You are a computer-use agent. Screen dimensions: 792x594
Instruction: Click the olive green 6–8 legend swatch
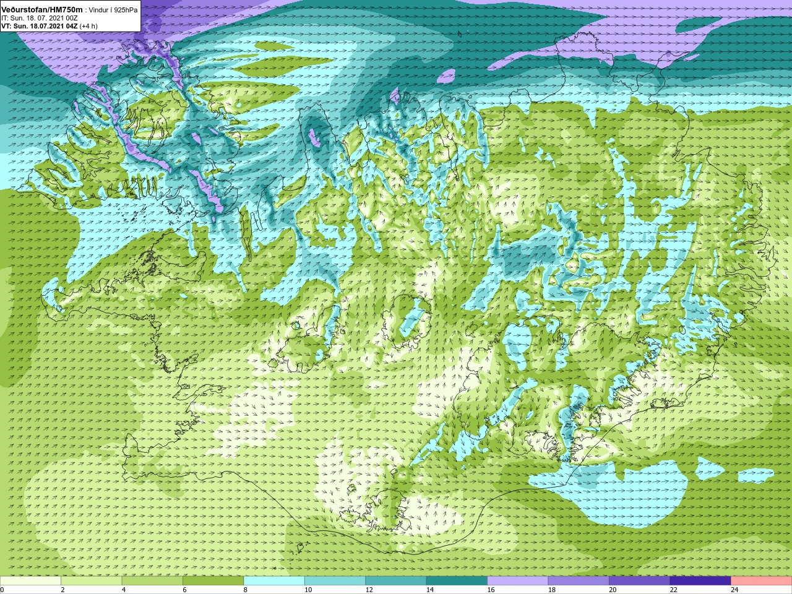213,581
